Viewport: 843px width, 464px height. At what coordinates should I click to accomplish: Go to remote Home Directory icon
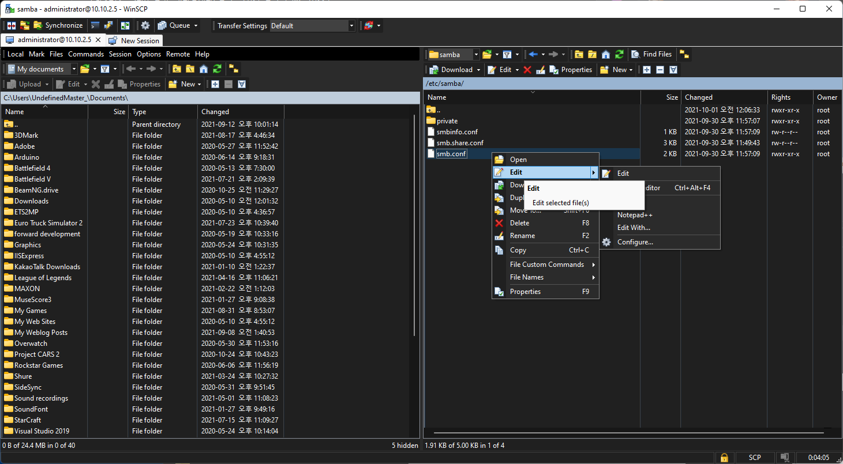click(x=606, y=54)
